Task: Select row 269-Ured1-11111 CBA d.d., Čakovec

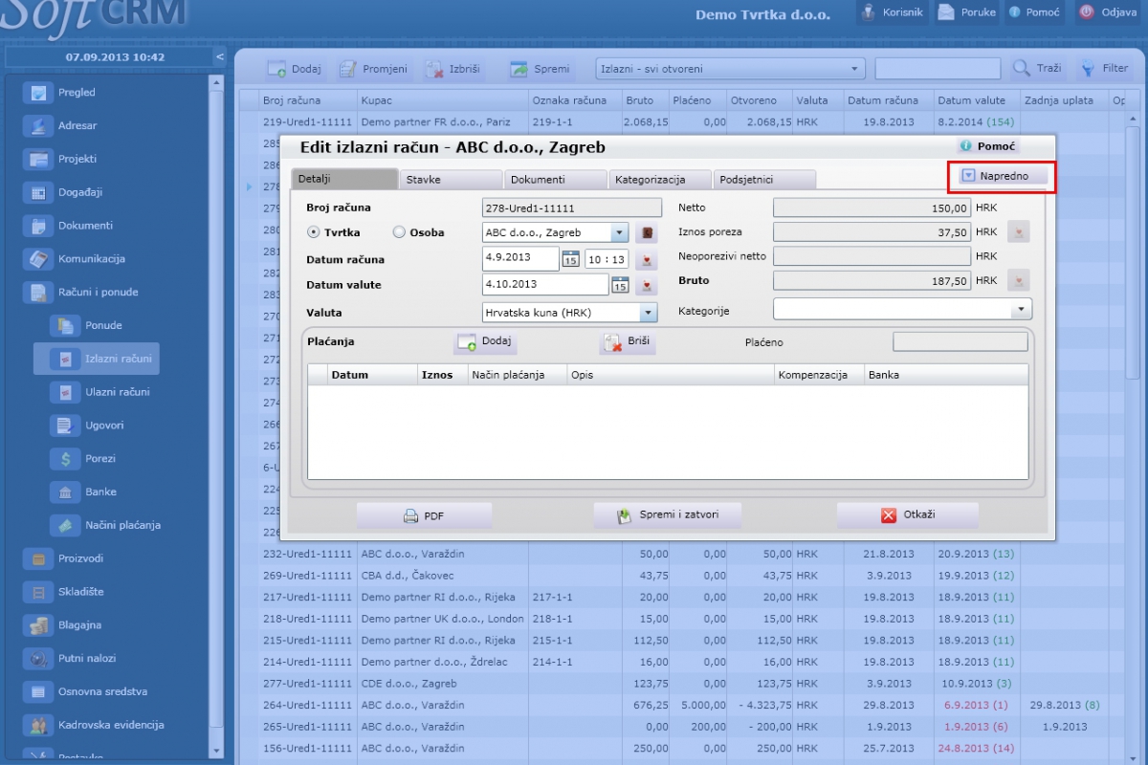Action: (684, 576)
